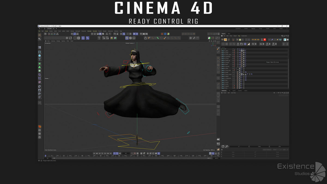Select SK_body object in the object list
327x184 pixels.
coord(226,72)
